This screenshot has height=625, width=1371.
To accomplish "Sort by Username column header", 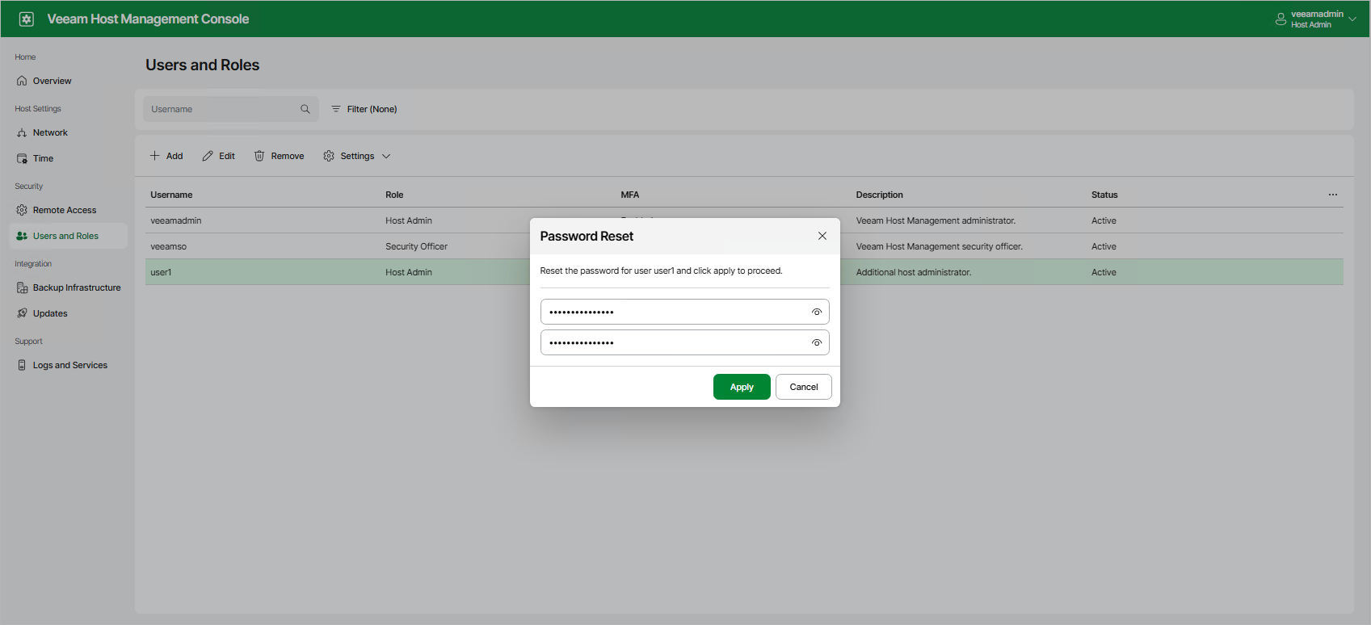I will coord(171,195).
